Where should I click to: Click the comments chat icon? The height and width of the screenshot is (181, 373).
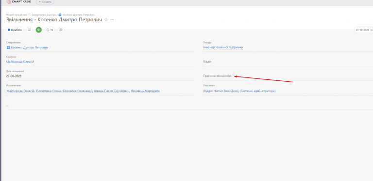click(61, 30)
